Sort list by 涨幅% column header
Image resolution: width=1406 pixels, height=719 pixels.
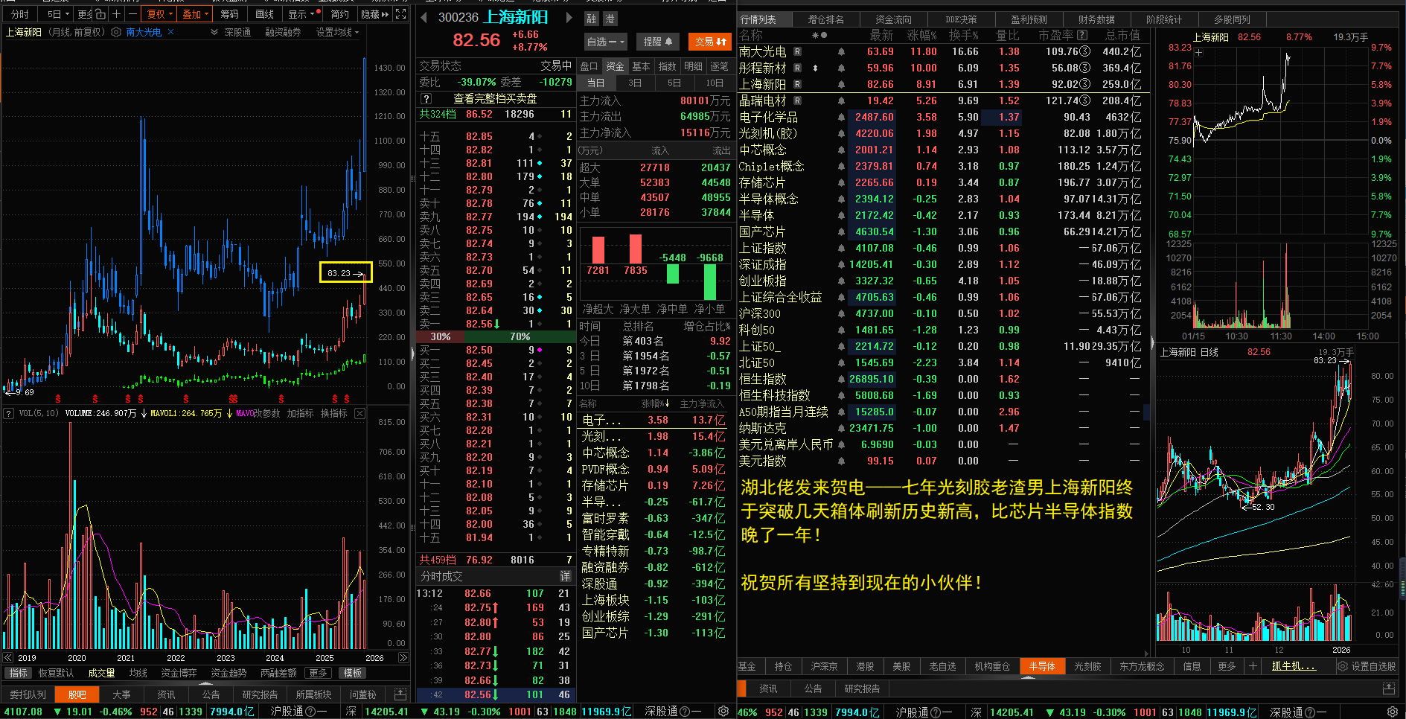tap(921, 35)
